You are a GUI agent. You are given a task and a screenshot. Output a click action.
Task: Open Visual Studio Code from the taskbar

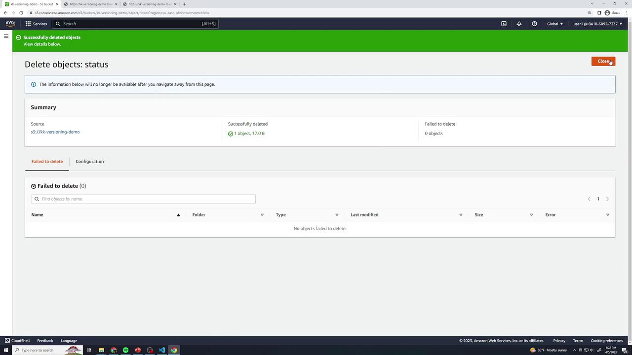pyautogui.click(x=162, y=350)
